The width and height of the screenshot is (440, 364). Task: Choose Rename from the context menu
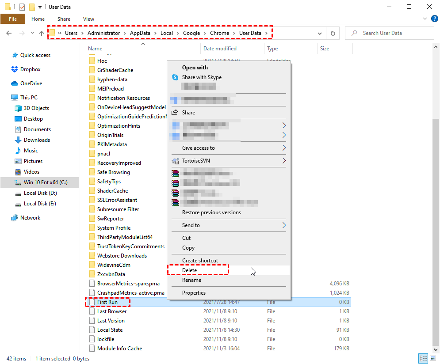[x=229, y=280]
